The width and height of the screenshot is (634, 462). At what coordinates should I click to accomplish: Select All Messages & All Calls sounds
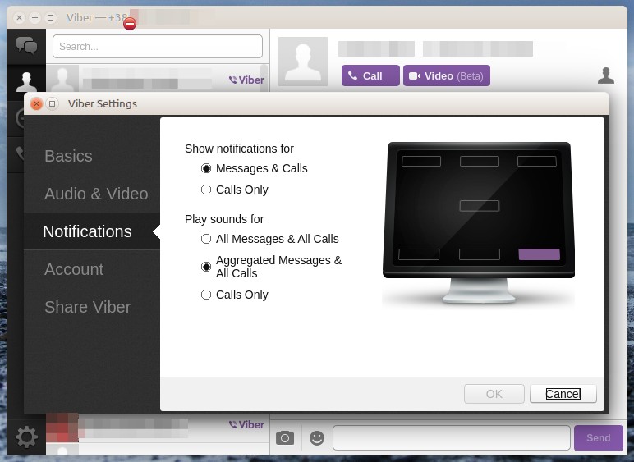tap(270, 239)
